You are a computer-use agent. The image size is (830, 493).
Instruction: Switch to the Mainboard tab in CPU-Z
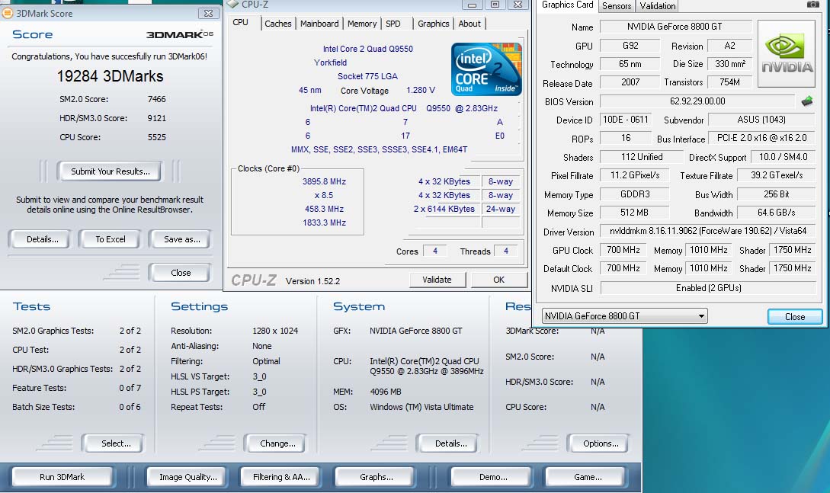[319, 24]
